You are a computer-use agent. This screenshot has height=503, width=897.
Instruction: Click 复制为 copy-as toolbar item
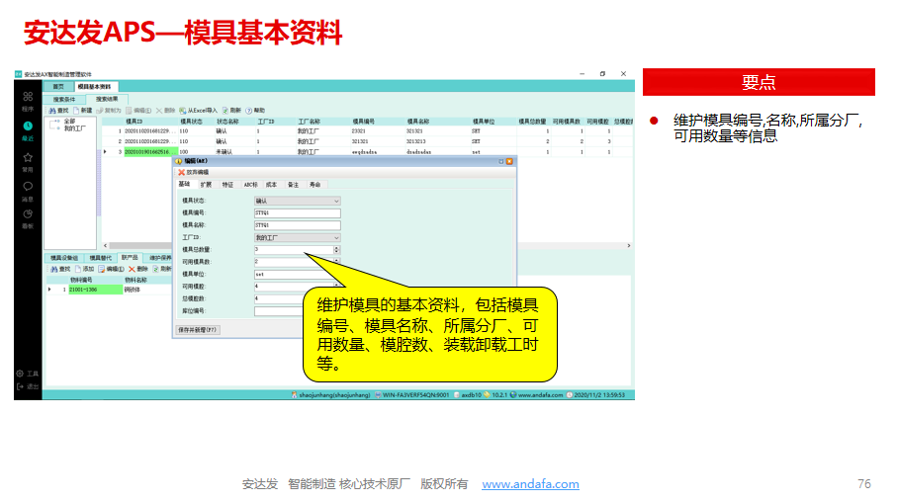(109, 111)
